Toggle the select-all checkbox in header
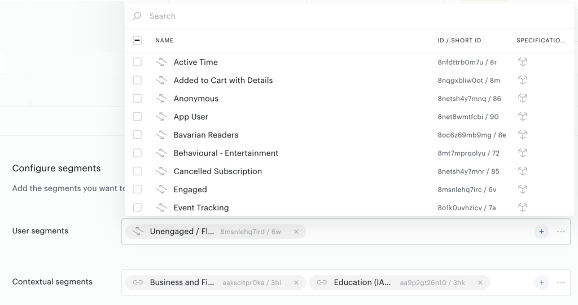 point(137,40)
